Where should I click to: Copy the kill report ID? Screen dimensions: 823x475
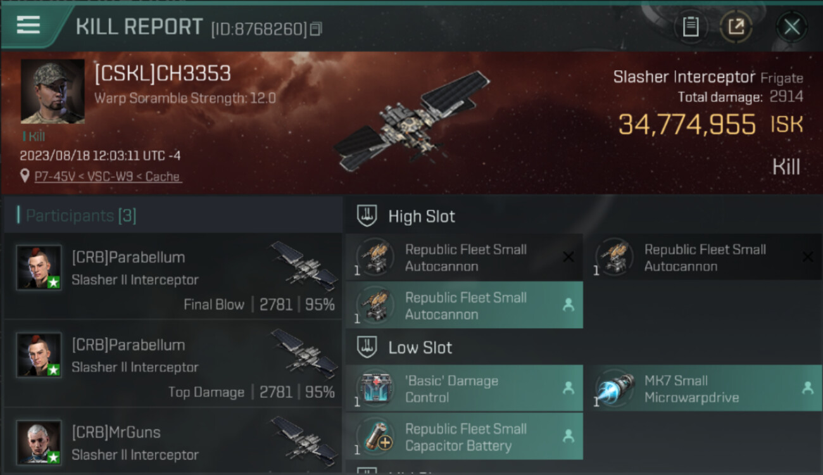tap(315, 29)
